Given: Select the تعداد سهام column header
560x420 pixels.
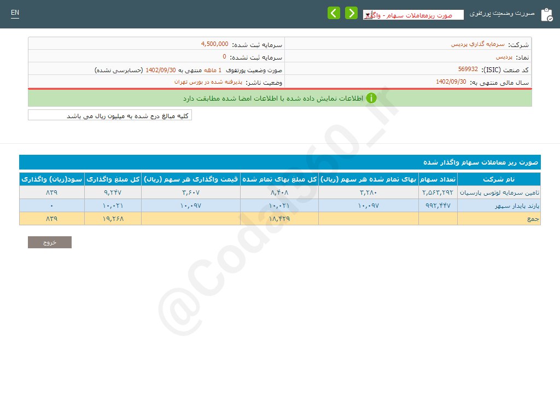Looking at the screenshot, I should [437, 179].
